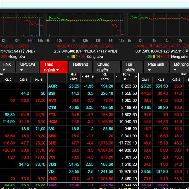This screenshot has height=189, width=189.
Task: Click the Tổng KL column header
Action: 126,77
